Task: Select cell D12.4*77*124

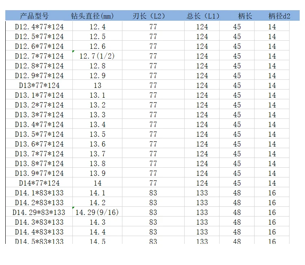Action: [39, 27]
